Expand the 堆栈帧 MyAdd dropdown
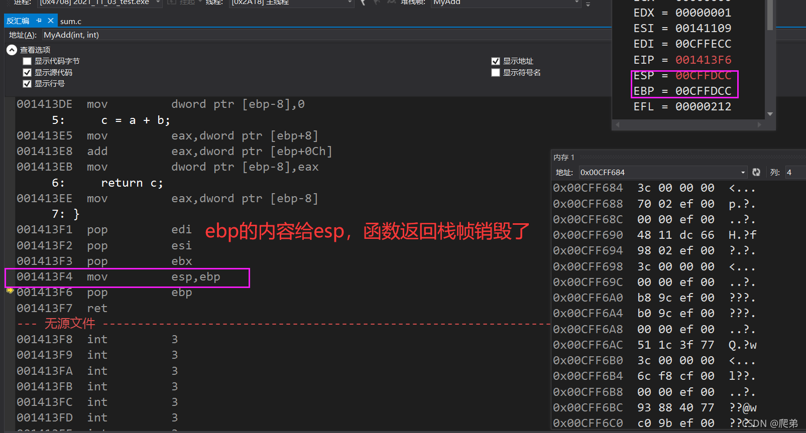 (x=577, y=3)
